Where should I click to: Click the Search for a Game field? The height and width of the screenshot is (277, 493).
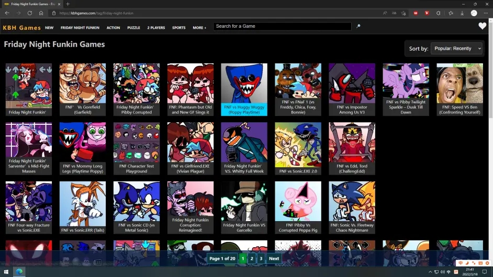282,26
